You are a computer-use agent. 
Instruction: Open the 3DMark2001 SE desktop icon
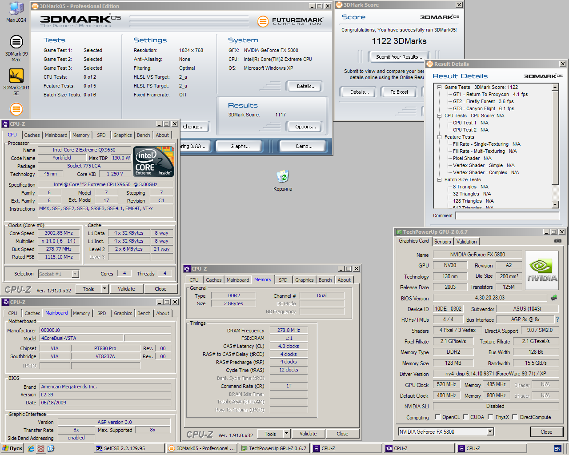pyautogui.click(x=16, y=82)
